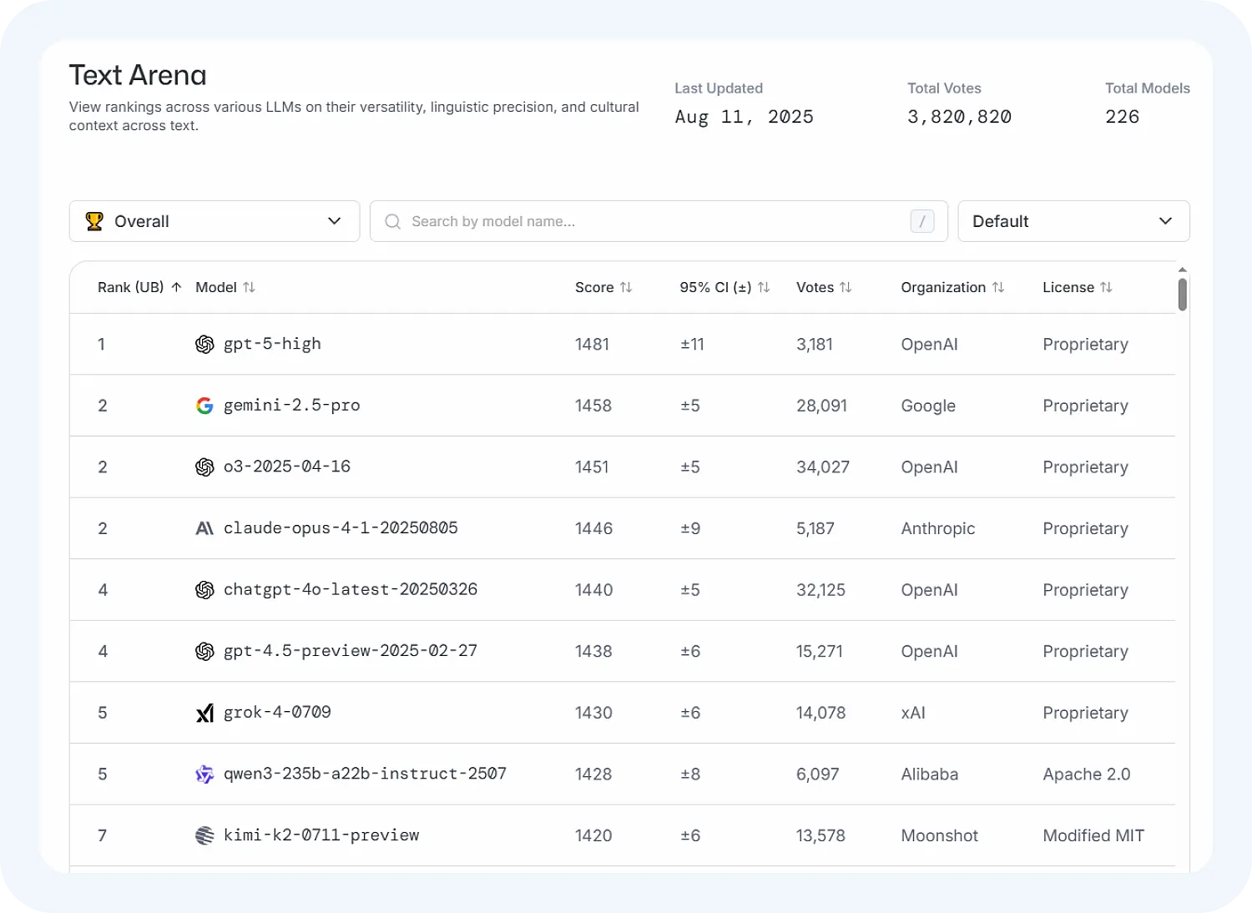Click the Anthropic logo beside claude-opus-4-1-20250805
The height and width of the screenshot is (913, 1252).
point(204,528)
